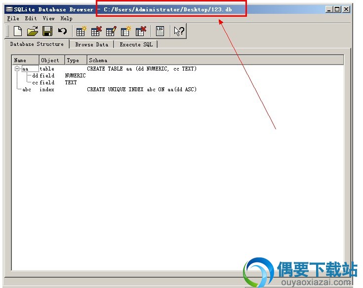Close the SQLite Database Browser window

pyautogui.click(x=346, y=9)
